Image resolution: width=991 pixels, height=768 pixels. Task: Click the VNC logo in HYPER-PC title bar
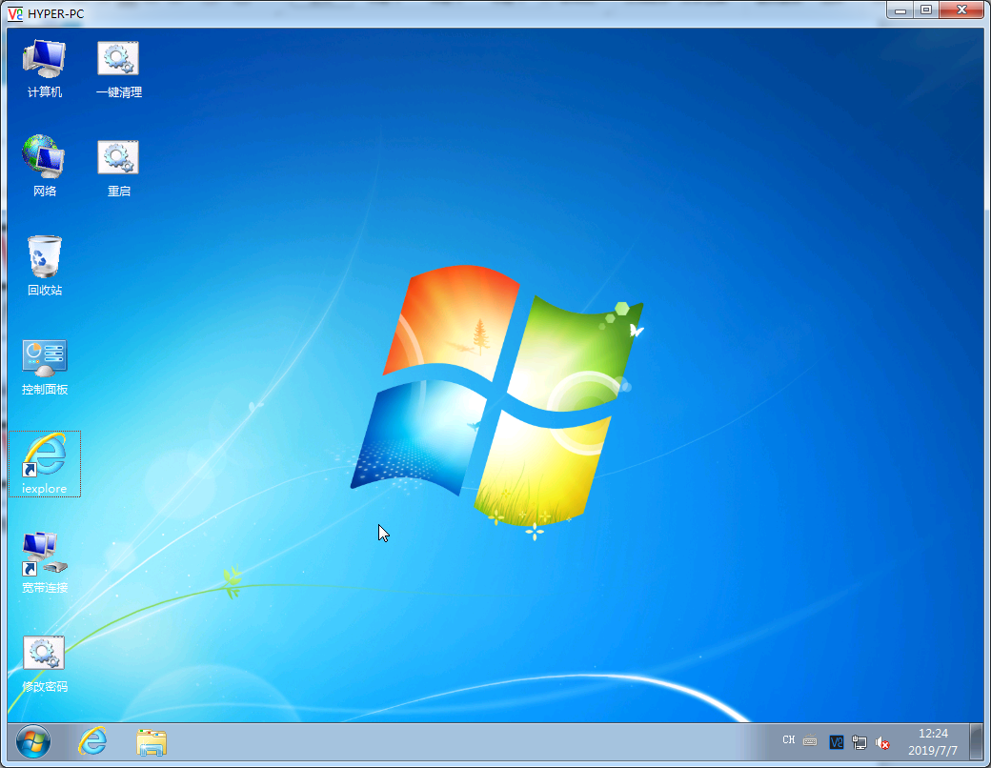[15, 12]
